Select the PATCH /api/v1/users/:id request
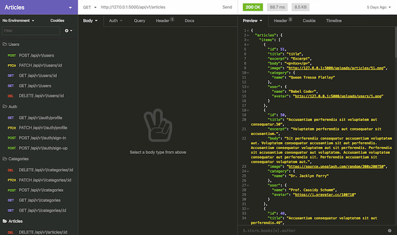This screenshot has height=235, width=397. coord(39,66)
